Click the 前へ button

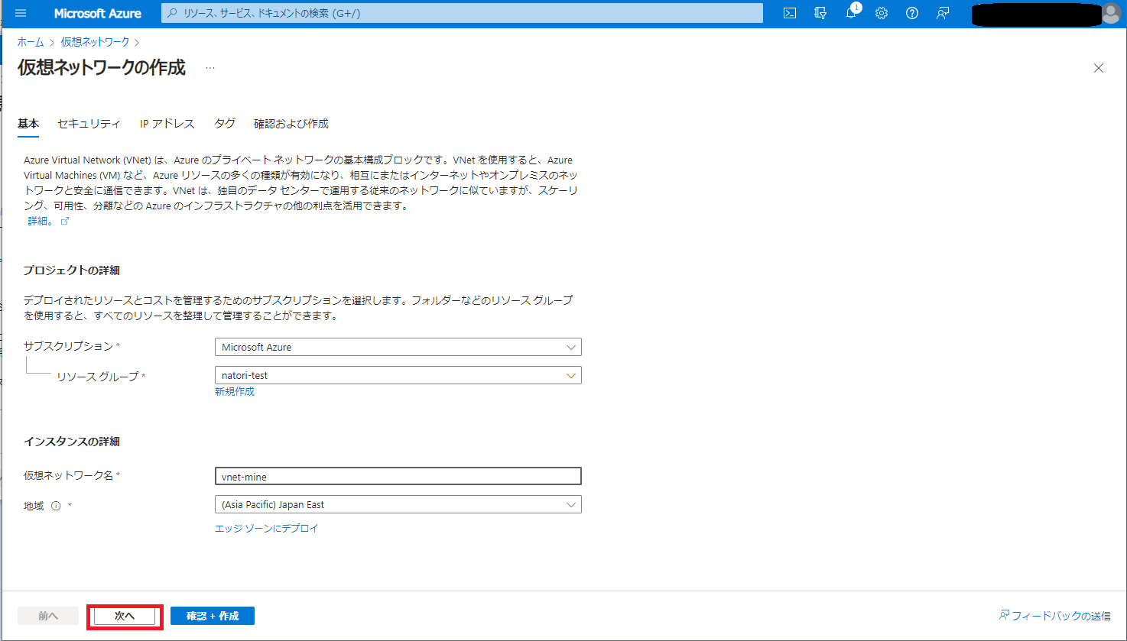tap(48, 616)
